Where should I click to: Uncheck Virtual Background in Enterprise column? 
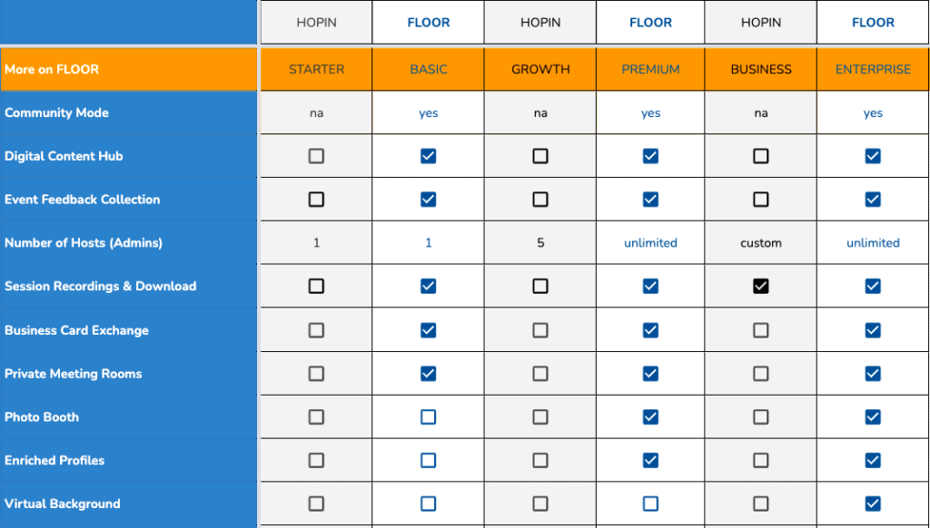[x=873, y=504]
